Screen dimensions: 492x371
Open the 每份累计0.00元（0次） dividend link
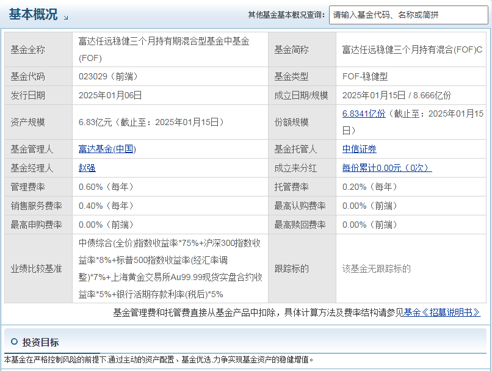point(387,168)
